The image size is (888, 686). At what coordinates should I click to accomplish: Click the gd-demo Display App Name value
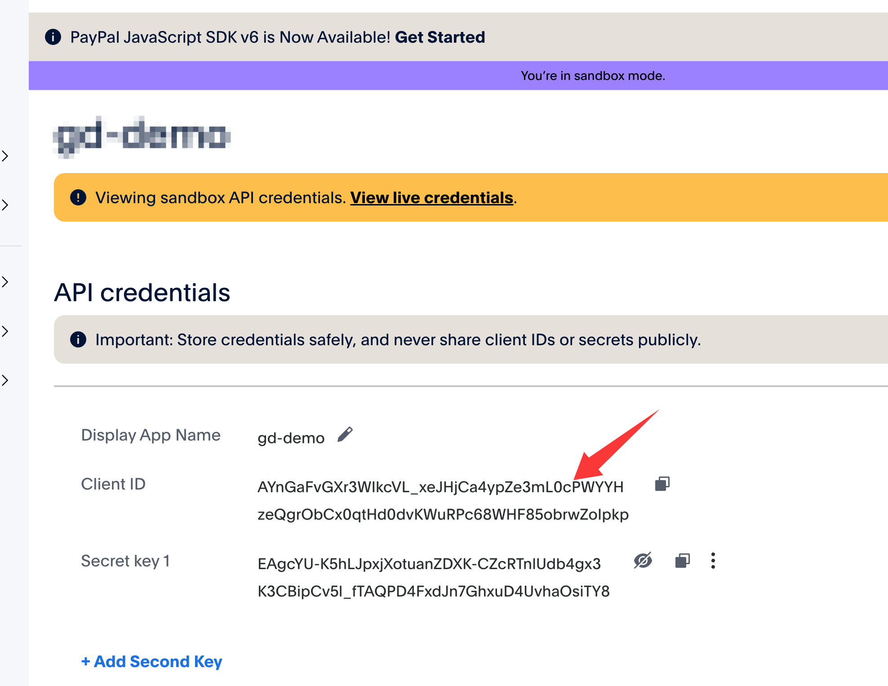tap(291, 438)
